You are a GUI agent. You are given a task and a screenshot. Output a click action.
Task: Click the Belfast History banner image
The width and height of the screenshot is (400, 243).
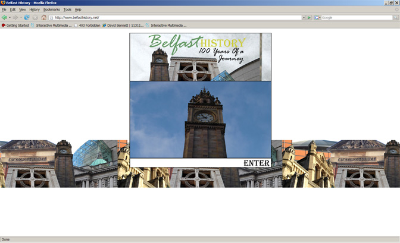coord(200,57)
